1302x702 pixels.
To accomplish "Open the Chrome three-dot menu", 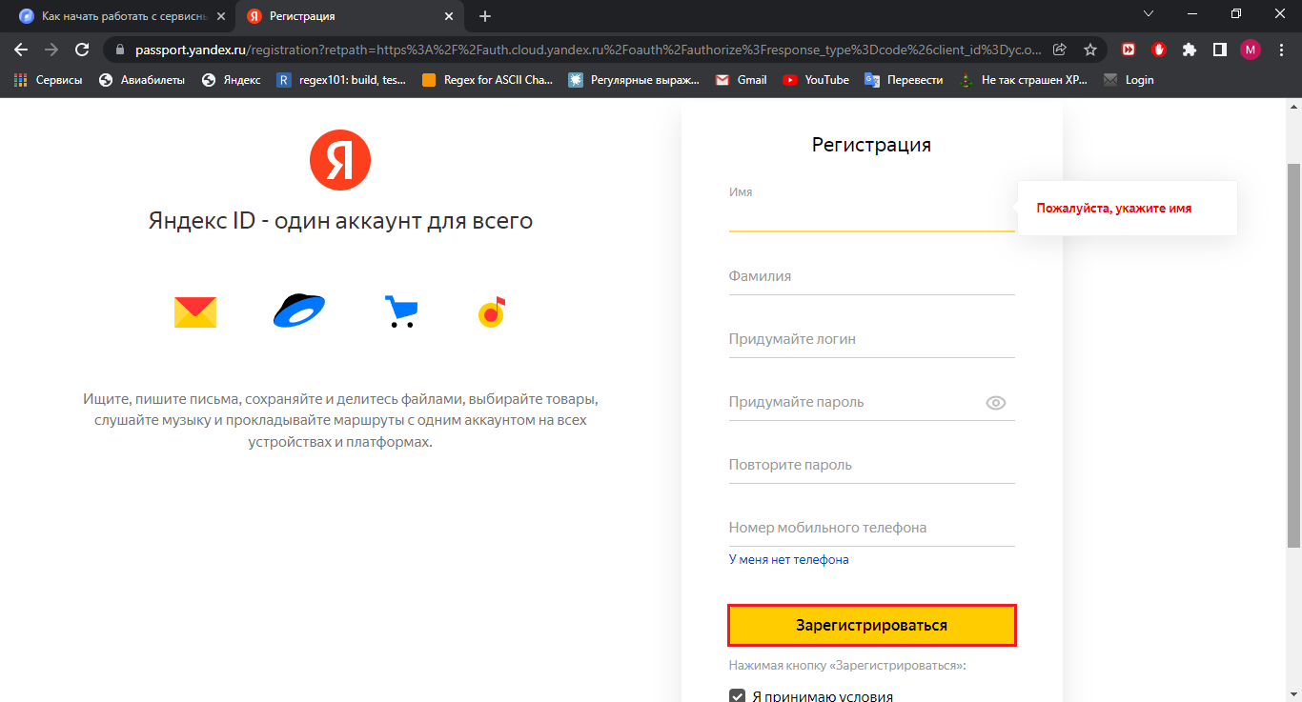I will pyautogui.click(x=1281, y=50).
